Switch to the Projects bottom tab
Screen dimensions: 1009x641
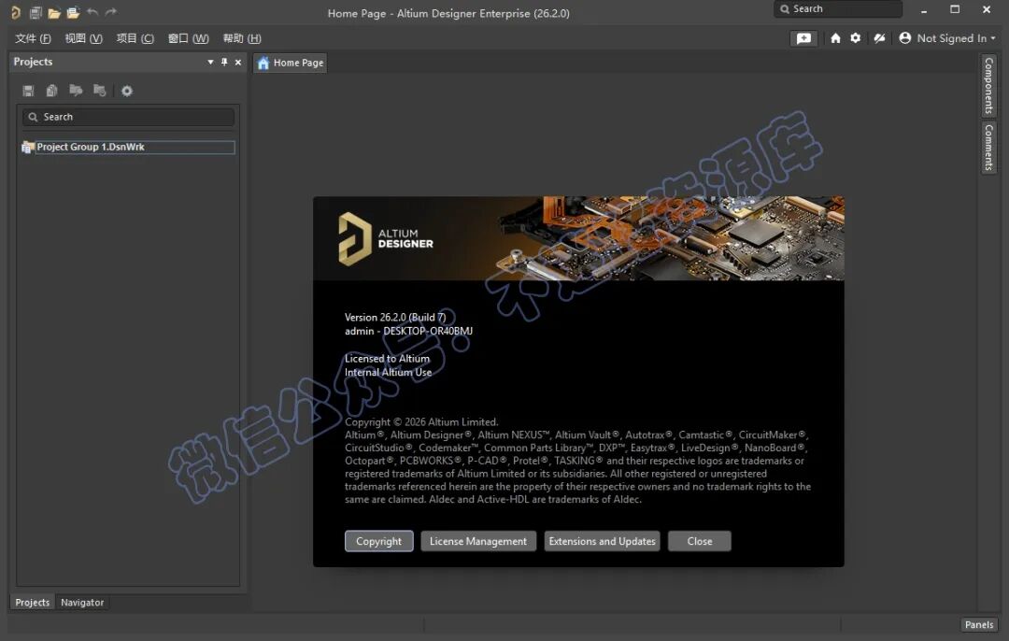pyautogui.click(x=32, y=603)
